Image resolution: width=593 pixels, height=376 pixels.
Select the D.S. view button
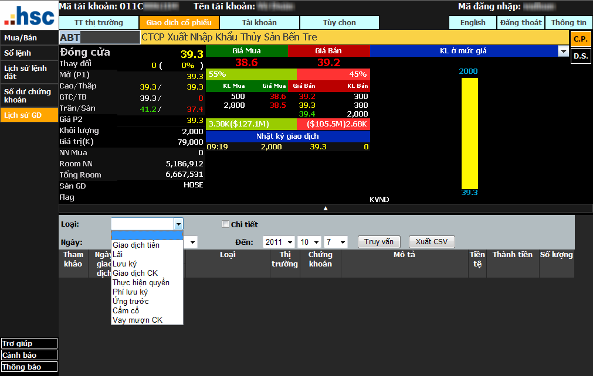click(581, 56)
